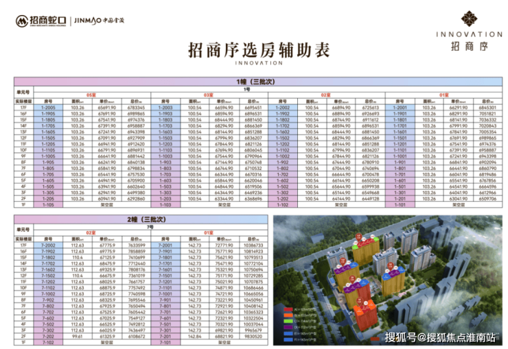
Task: Click total price 6783345 in the 1-2005 row
Action: (136, 108)
